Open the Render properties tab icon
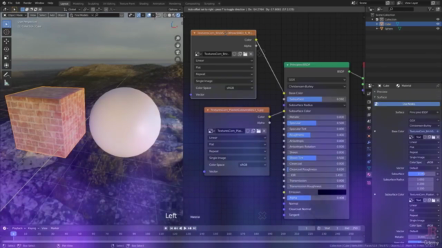442x248 pixels. pyautogui.click(x=369, y=102)
